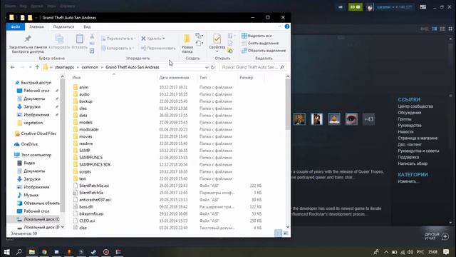456x257 pixels.
Task: Create a new folder with ribbon icon
Action: point(187,44)
